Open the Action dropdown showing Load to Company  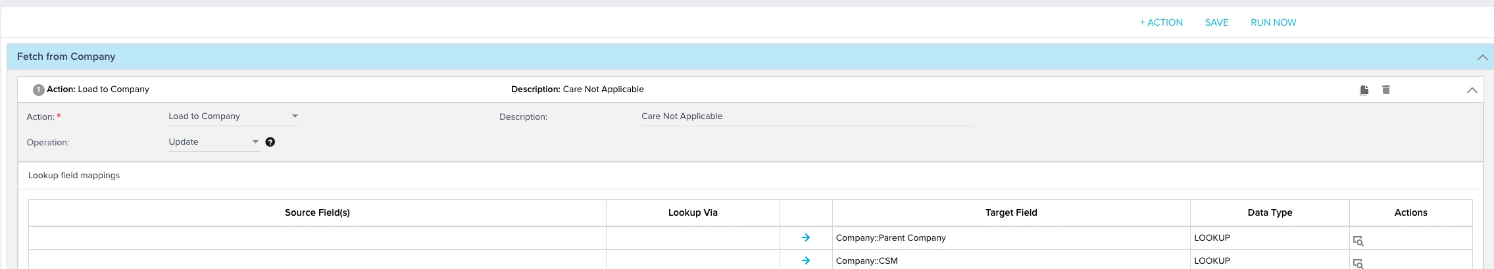point(234,116)
